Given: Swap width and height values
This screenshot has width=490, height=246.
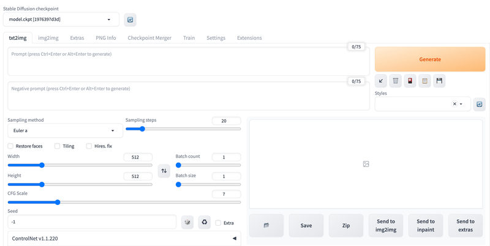Looking at the screenshot, I should (164, 171).
